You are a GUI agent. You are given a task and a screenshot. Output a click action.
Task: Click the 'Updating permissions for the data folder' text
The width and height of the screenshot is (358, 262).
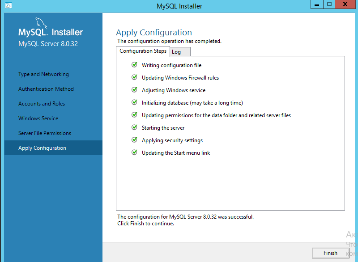pos(216,115)
